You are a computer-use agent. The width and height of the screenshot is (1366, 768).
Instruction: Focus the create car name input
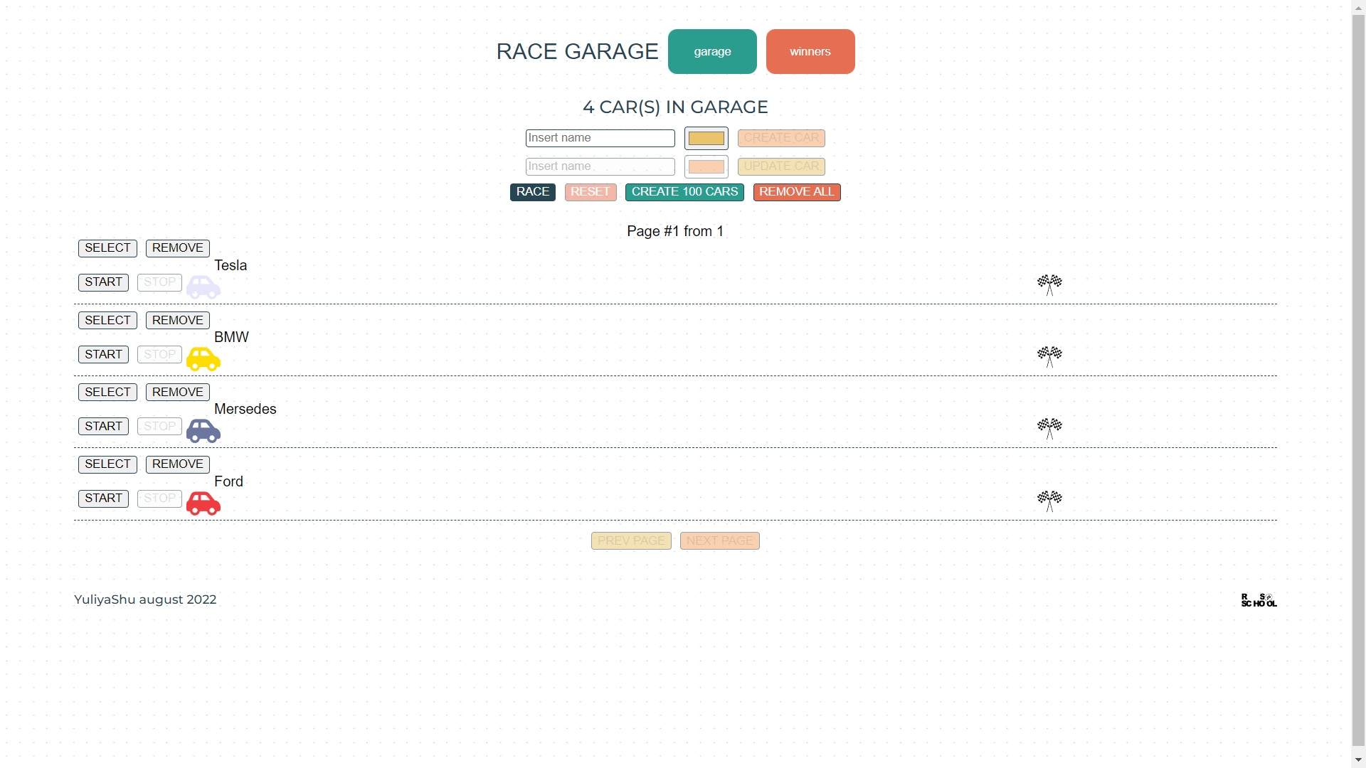point(600,138)
